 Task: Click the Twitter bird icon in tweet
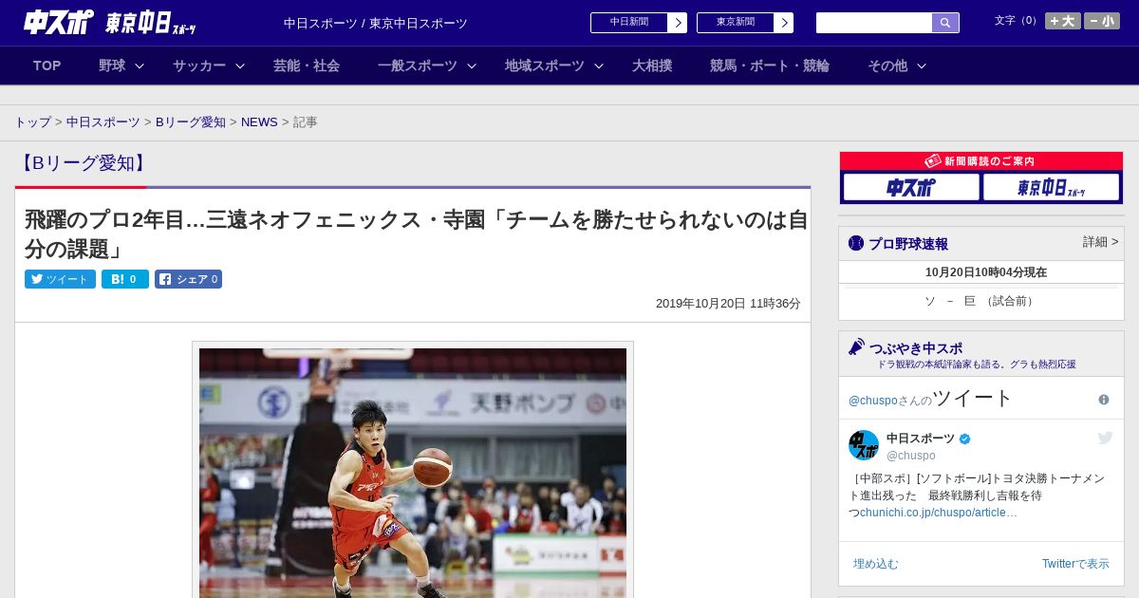click(1105, 438)
